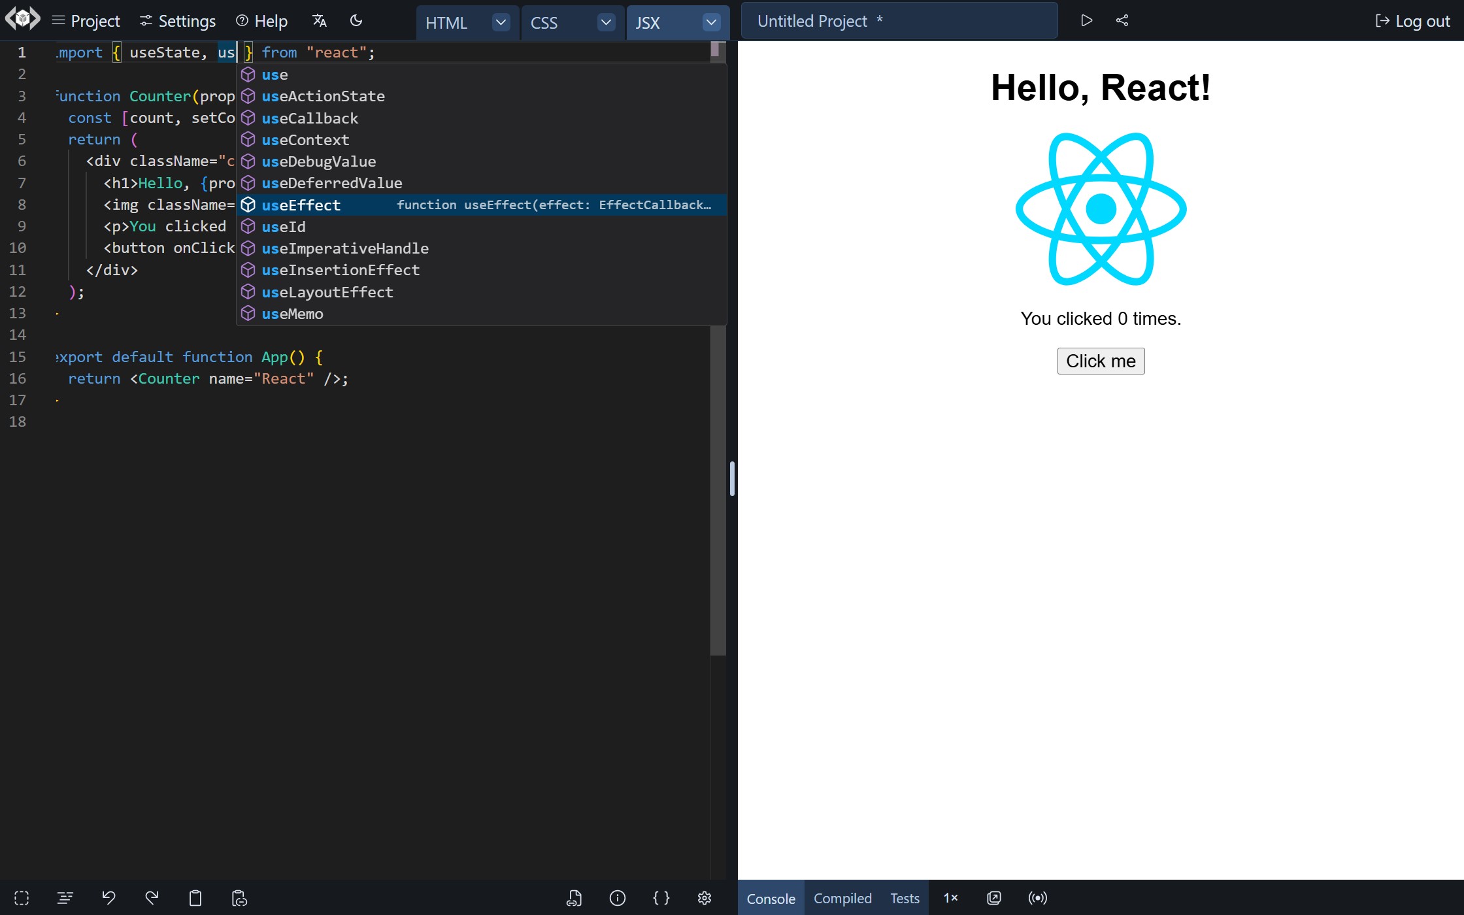Image resolution: width=1464 pixels, height=915 pixels.
Task: Undo the last edit
Action: (x=108, y=897)
